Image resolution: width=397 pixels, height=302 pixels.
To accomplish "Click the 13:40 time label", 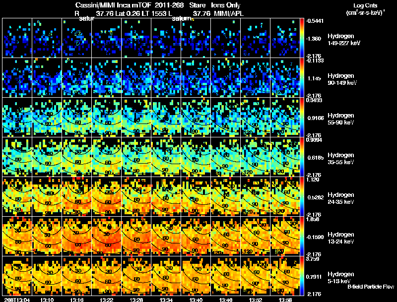I will click(196, 300).
